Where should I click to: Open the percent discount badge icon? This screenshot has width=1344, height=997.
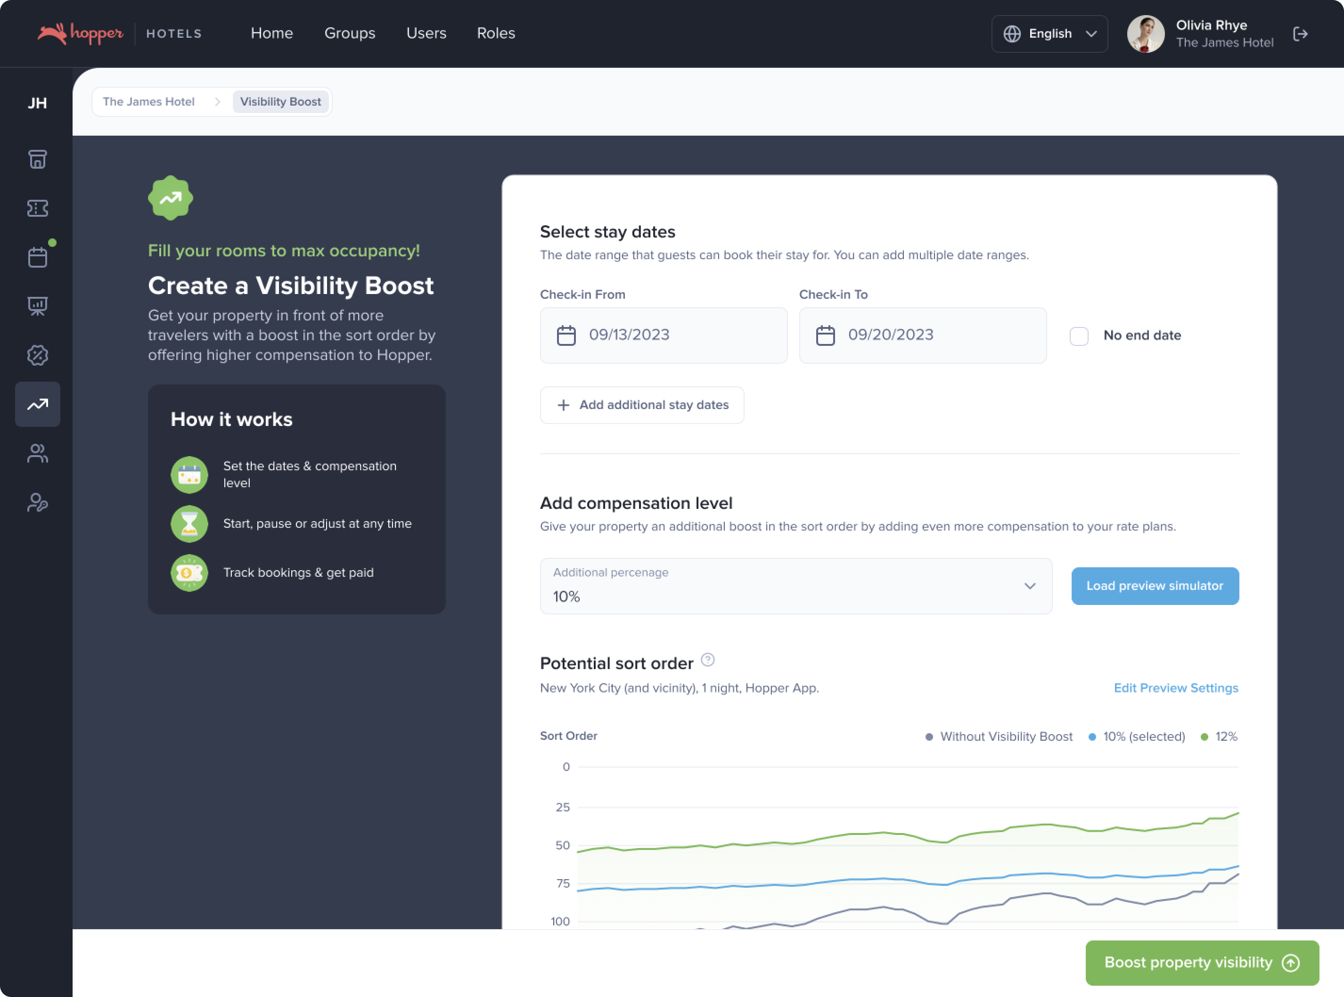(37, 355)
